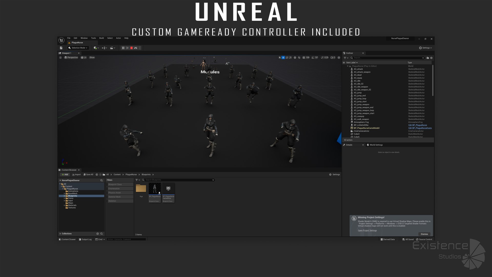Search the NursePlagueEleanor source tree
The image size is (492, 277).
pyautogui.click(x=101, y=181)
